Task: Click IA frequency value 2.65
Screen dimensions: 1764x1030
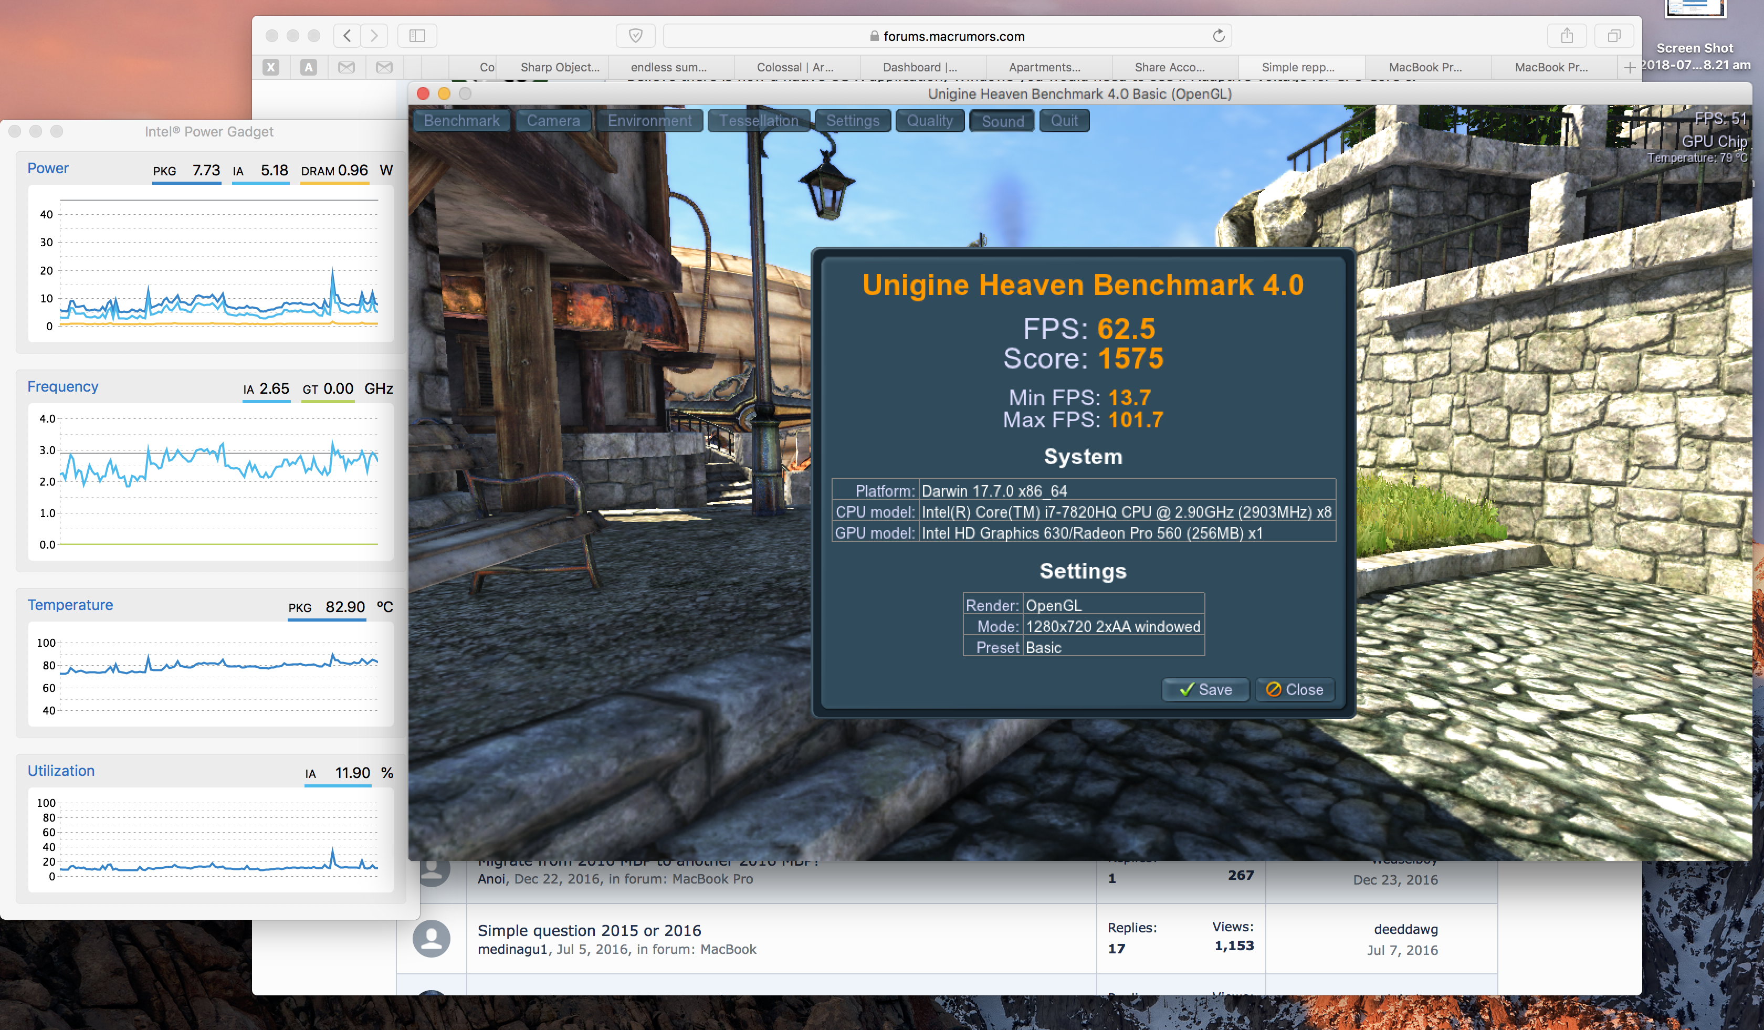Action: (275, 389)
